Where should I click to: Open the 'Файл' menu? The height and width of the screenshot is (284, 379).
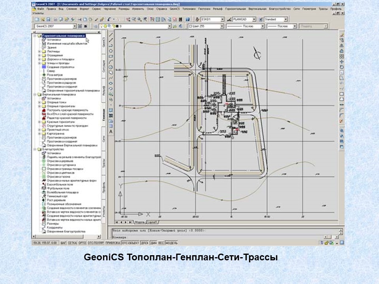[41, 9]
